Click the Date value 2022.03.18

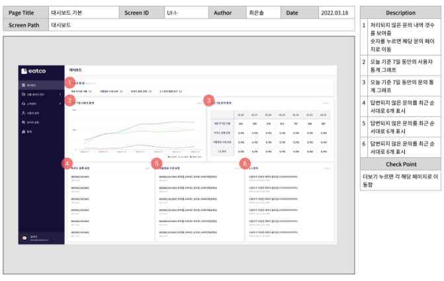click(335, 13)
